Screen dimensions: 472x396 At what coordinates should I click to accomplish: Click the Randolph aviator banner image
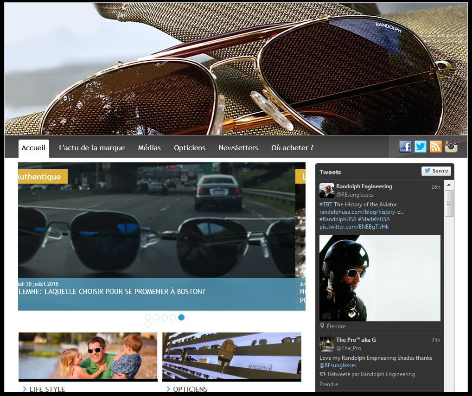236,69
